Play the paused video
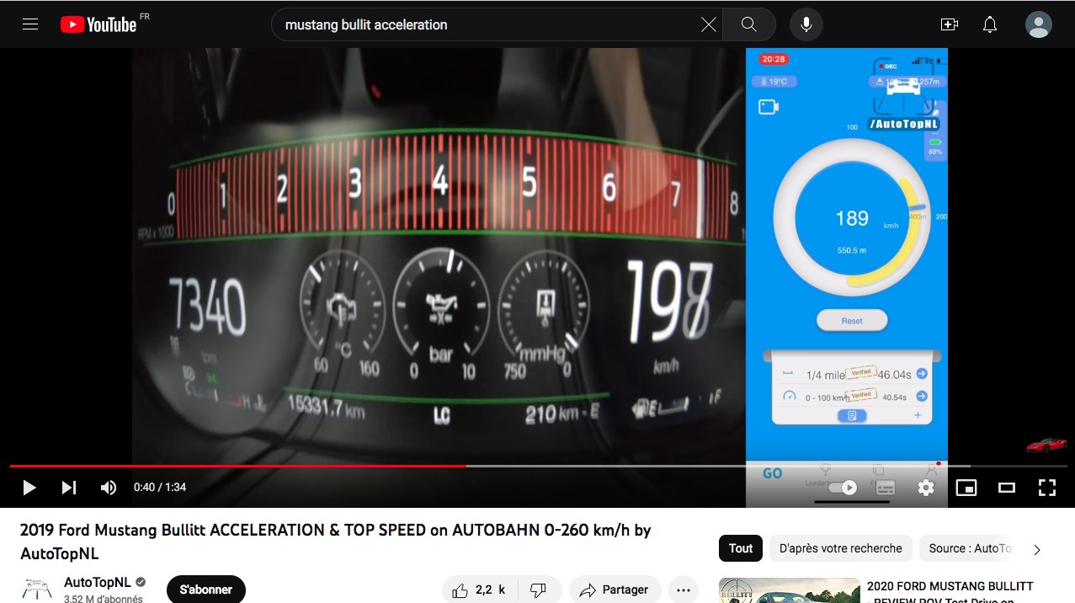Screen dimensions: 1075x603 (29, 488)
